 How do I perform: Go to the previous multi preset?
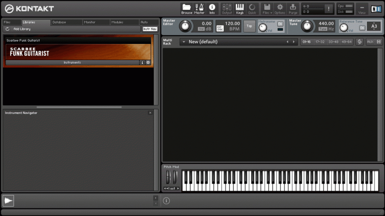[287, 42]
